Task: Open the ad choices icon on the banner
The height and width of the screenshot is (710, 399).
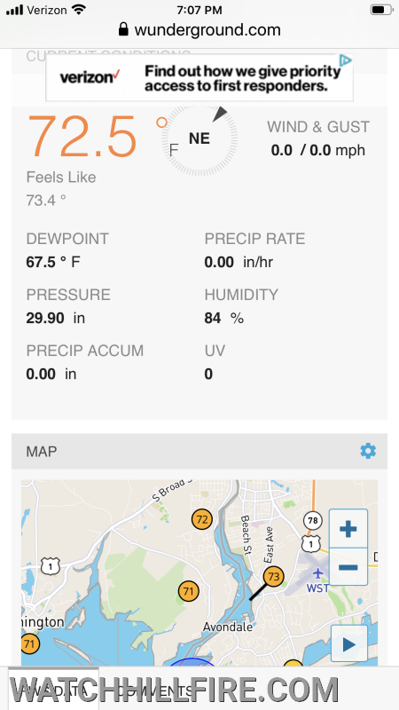Action: pos(346,60)
